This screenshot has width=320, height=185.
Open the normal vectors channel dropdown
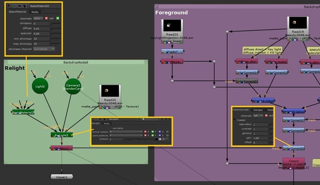(x=126, y=132)
